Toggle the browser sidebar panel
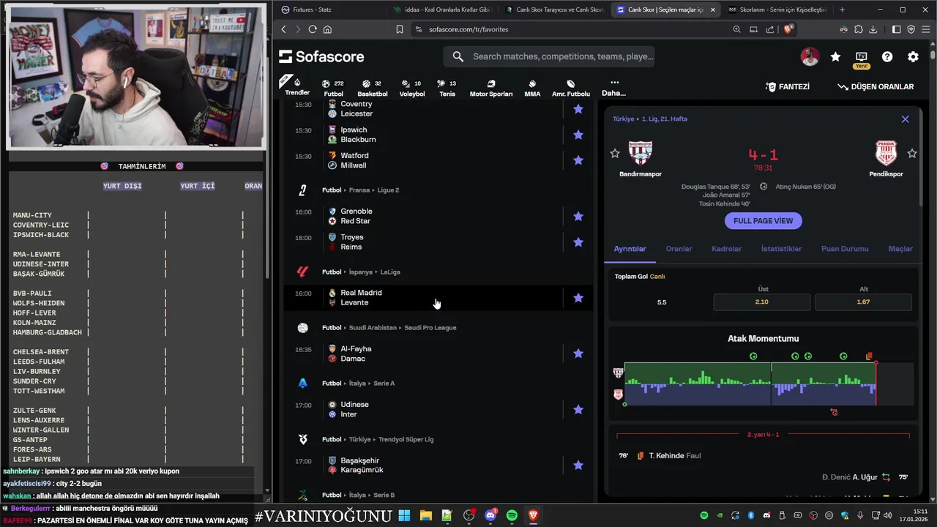Image resolution: width=937 pixels, height=527 pixels. coord(897,29)
